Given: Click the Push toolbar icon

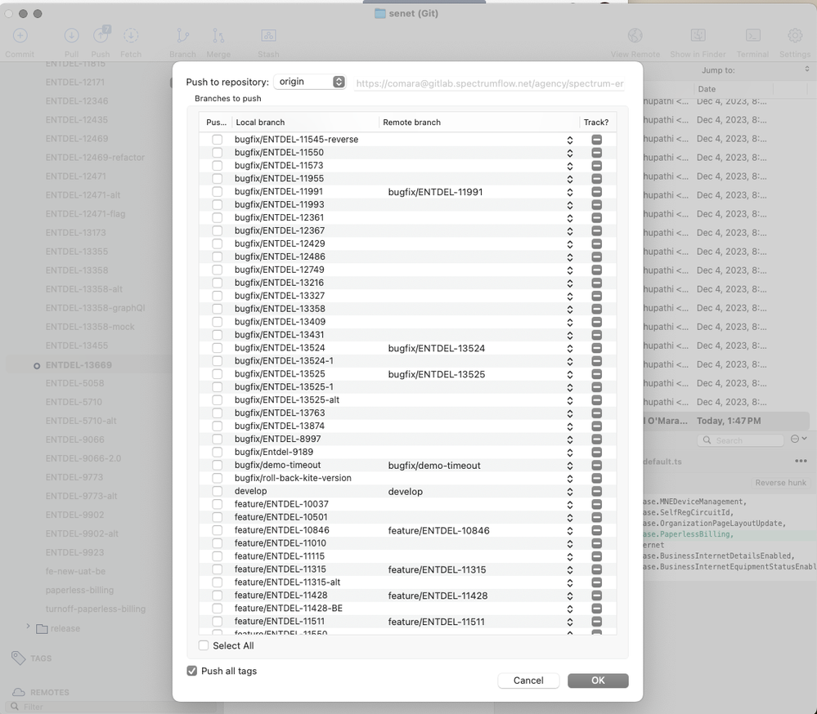Looking at the screenshot, I should (101, 34).
